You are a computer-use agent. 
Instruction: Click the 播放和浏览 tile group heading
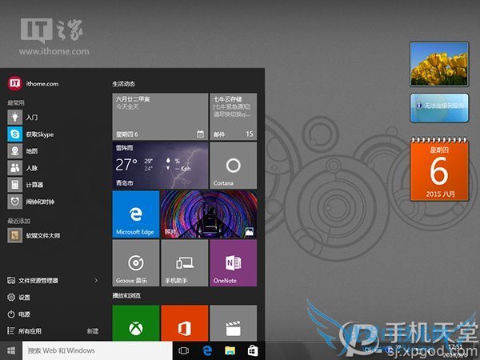(126, 295)
